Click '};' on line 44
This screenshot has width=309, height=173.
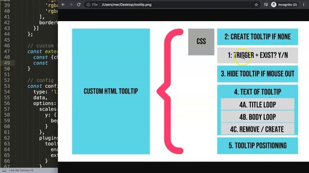[30, 34]
